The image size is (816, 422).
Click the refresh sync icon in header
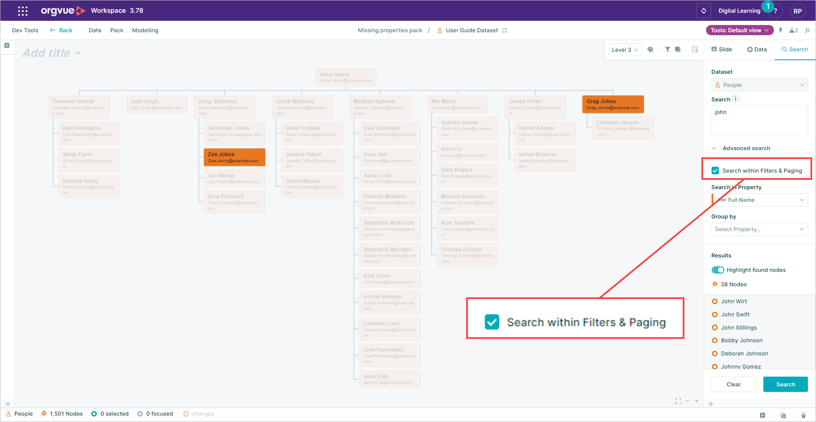pos(703,11)
